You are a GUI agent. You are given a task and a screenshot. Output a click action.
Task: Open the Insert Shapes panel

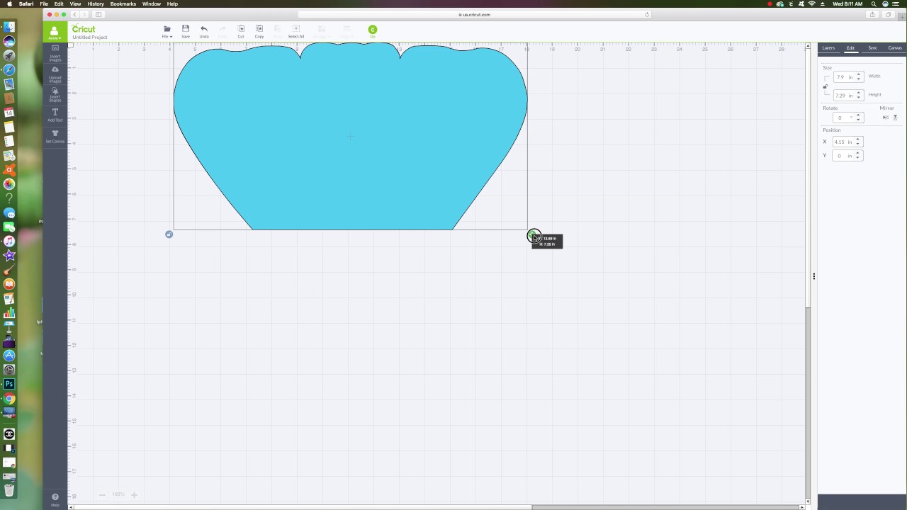click(x=55, y=96)
